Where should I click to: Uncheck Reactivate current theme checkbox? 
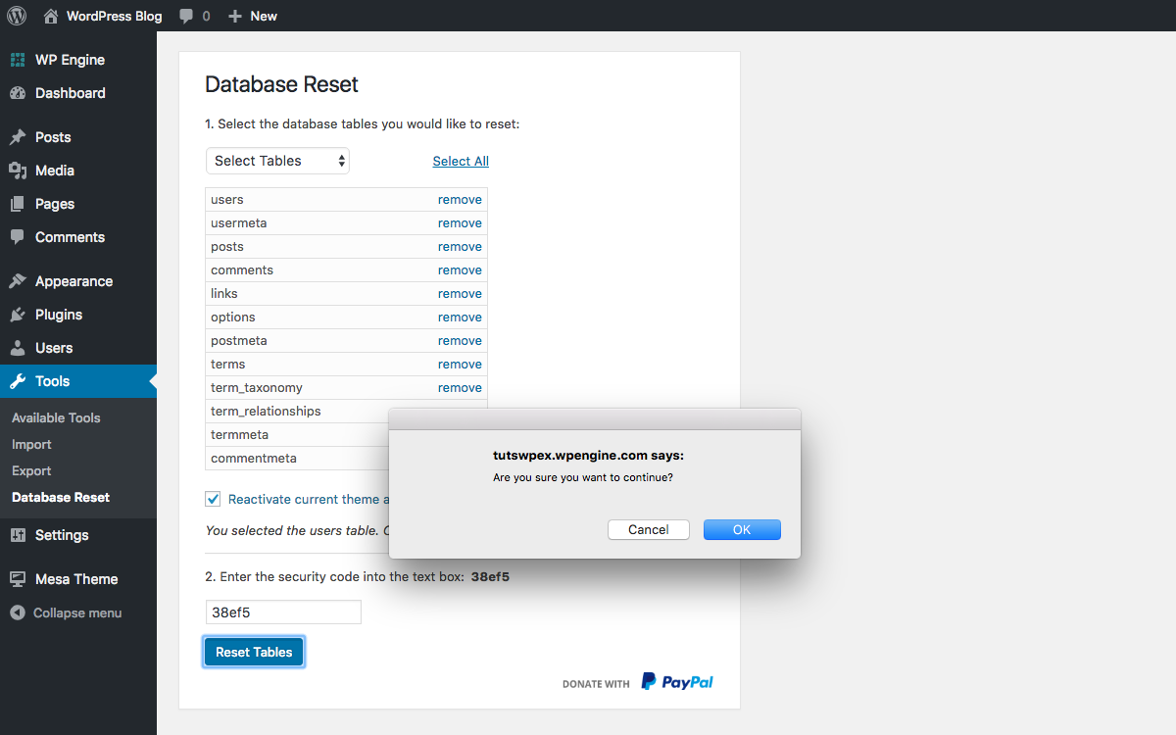[213, 499]
